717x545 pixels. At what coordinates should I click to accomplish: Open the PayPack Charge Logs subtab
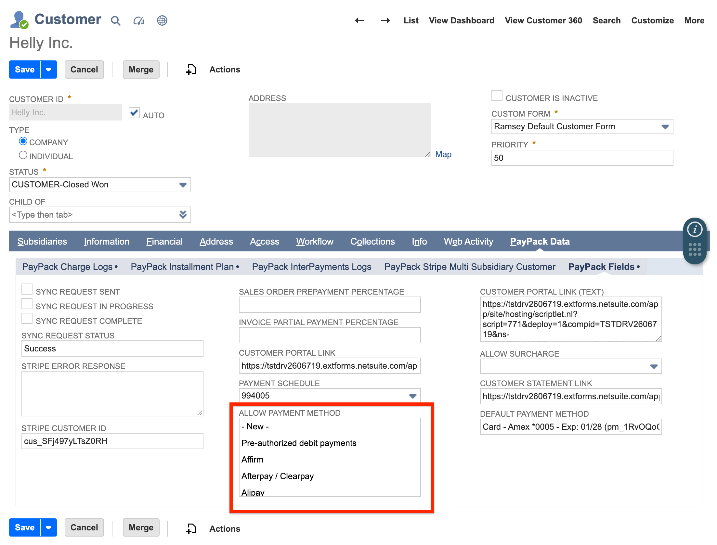tap(67, 267)
